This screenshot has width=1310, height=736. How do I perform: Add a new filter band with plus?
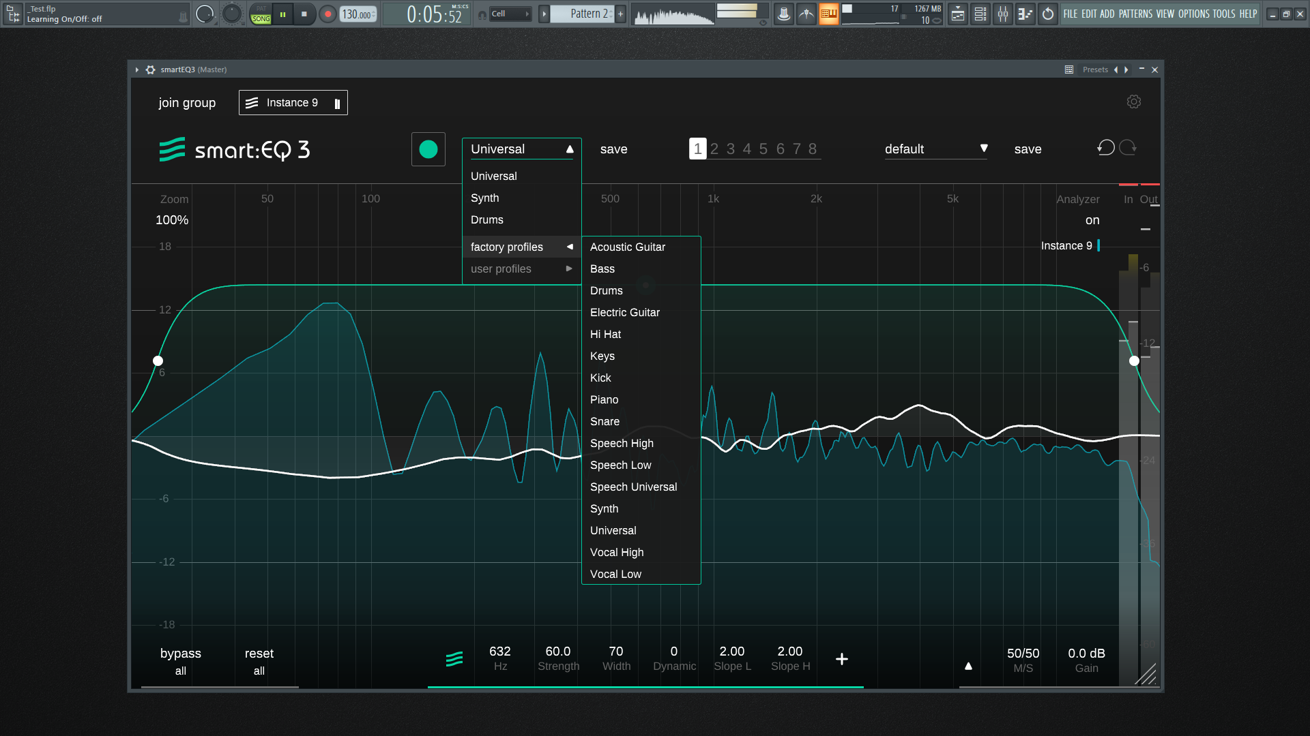[842, 659]
